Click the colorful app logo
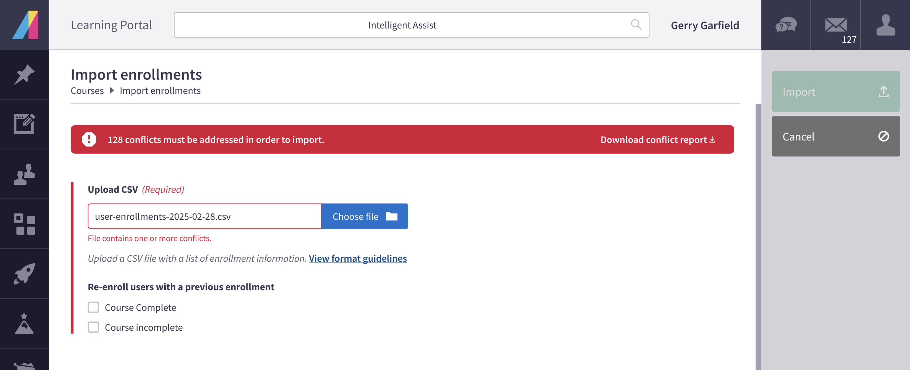 pos(25,25)
